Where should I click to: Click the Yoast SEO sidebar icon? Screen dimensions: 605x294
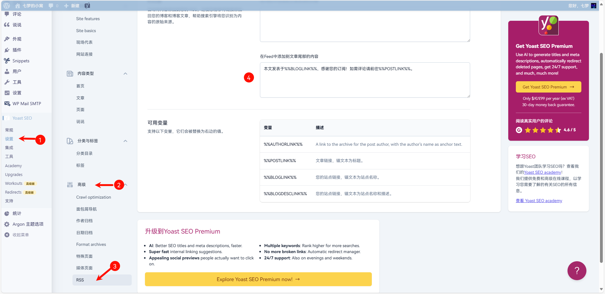point(7,118)
